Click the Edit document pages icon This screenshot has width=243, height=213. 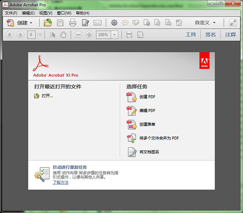tap(179, 23)
